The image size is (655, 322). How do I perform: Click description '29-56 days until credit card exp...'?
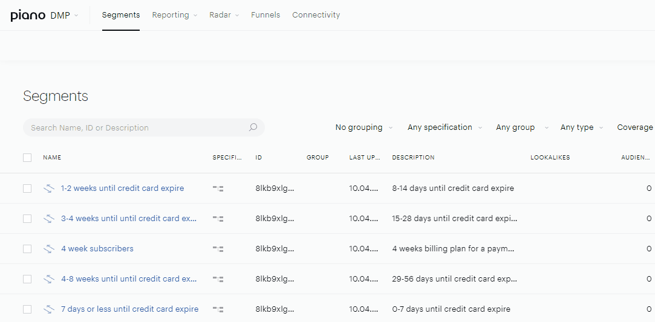coord(454,279)
